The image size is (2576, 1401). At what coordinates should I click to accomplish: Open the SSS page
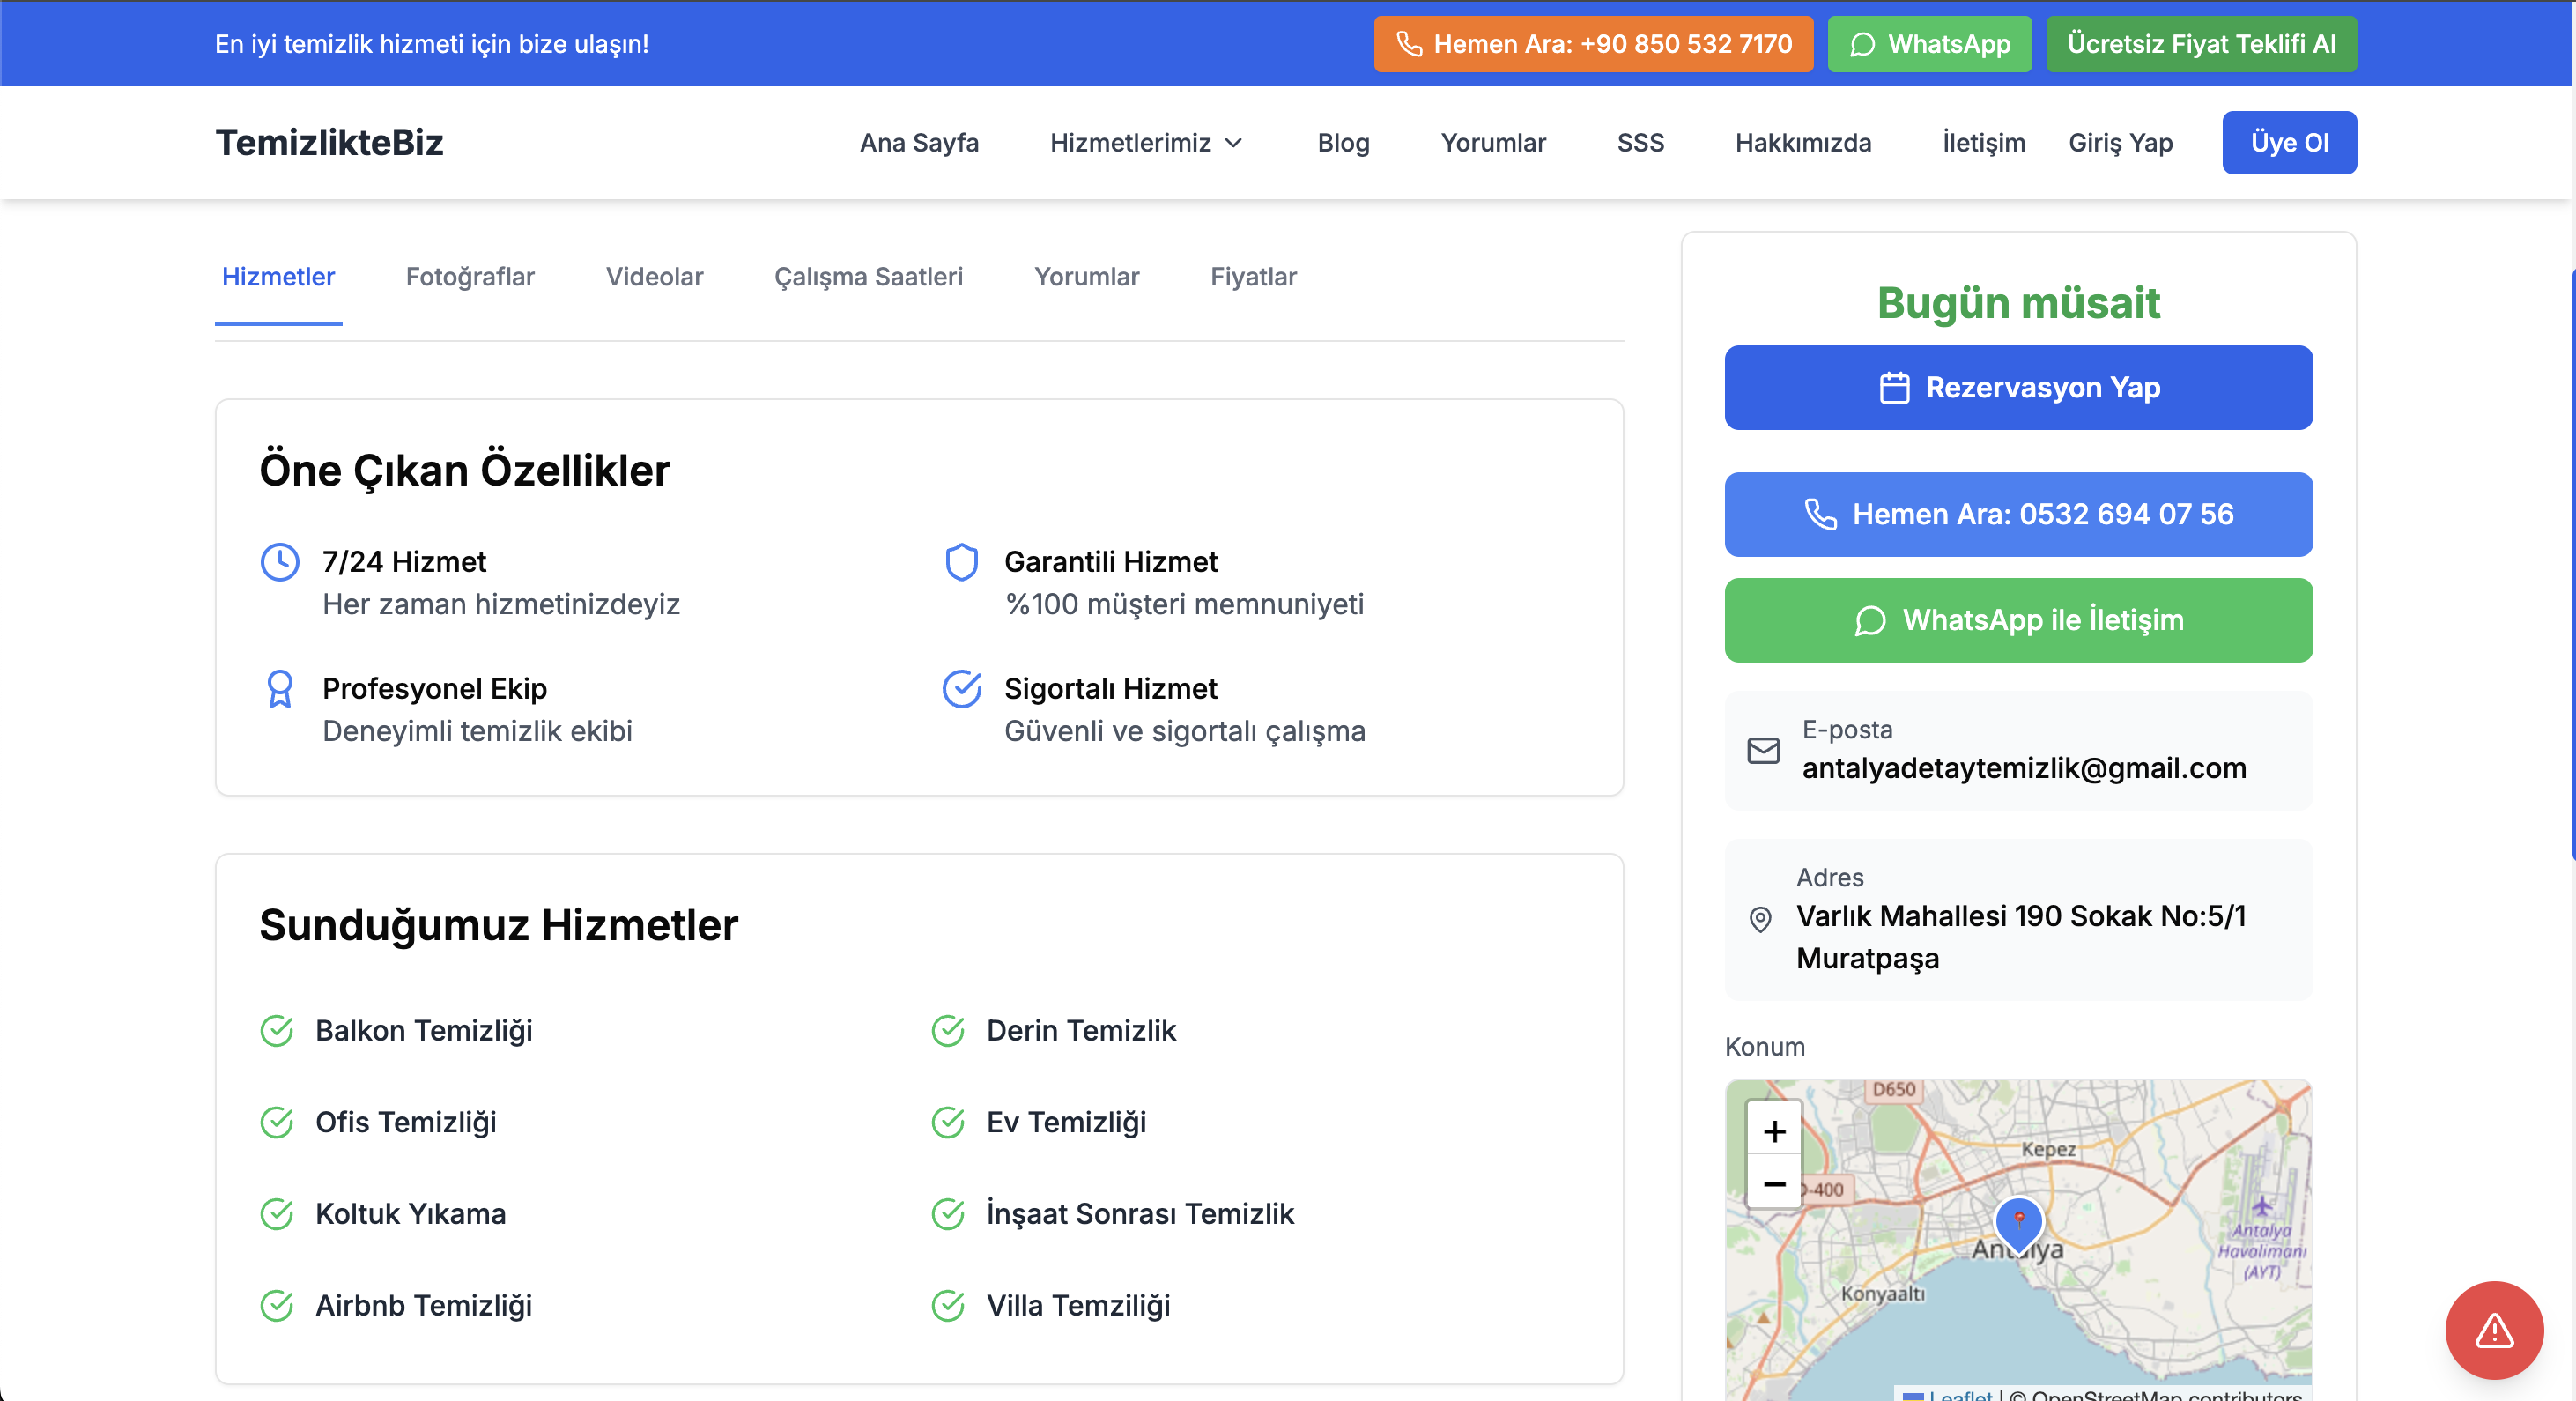1640,143
